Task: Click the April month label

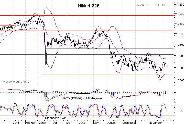Action: coord(56,122)
